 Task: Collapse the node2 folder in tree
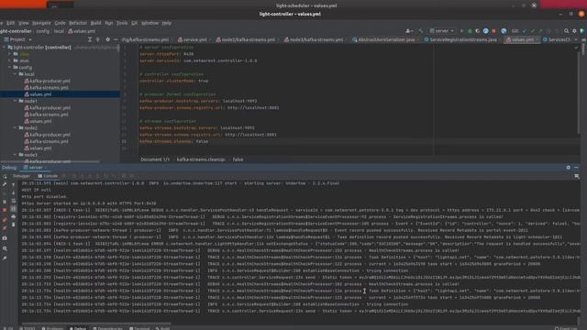[x=15, y=128]
